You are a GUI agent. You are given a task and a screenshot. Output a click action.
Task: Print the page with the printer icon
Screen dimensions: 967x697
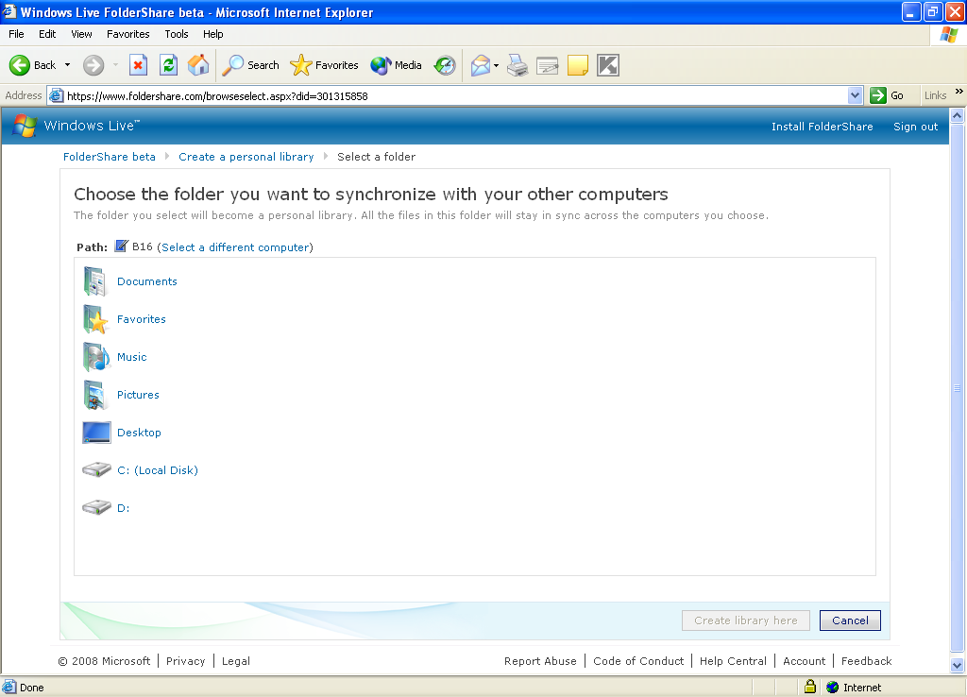[517, 65]
